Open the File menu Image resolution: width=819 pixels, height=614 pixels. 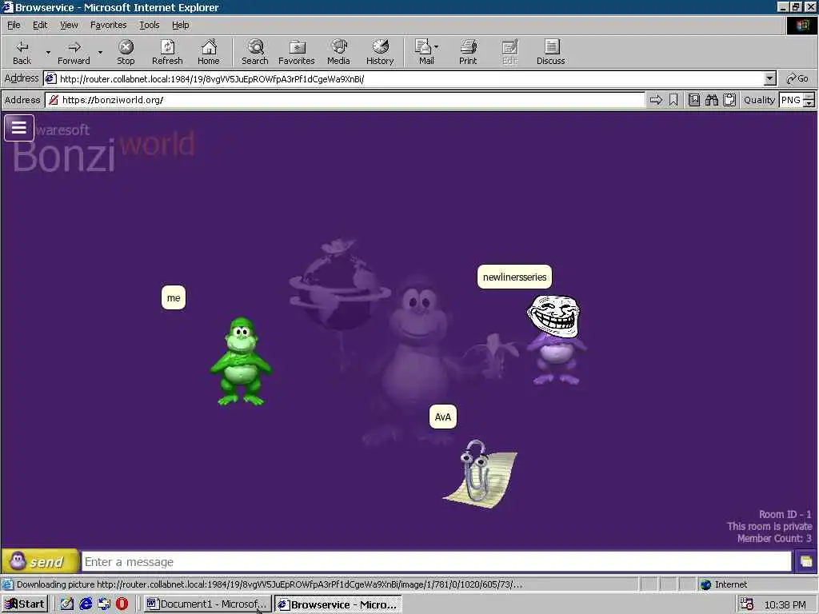(x=14, y=25)
